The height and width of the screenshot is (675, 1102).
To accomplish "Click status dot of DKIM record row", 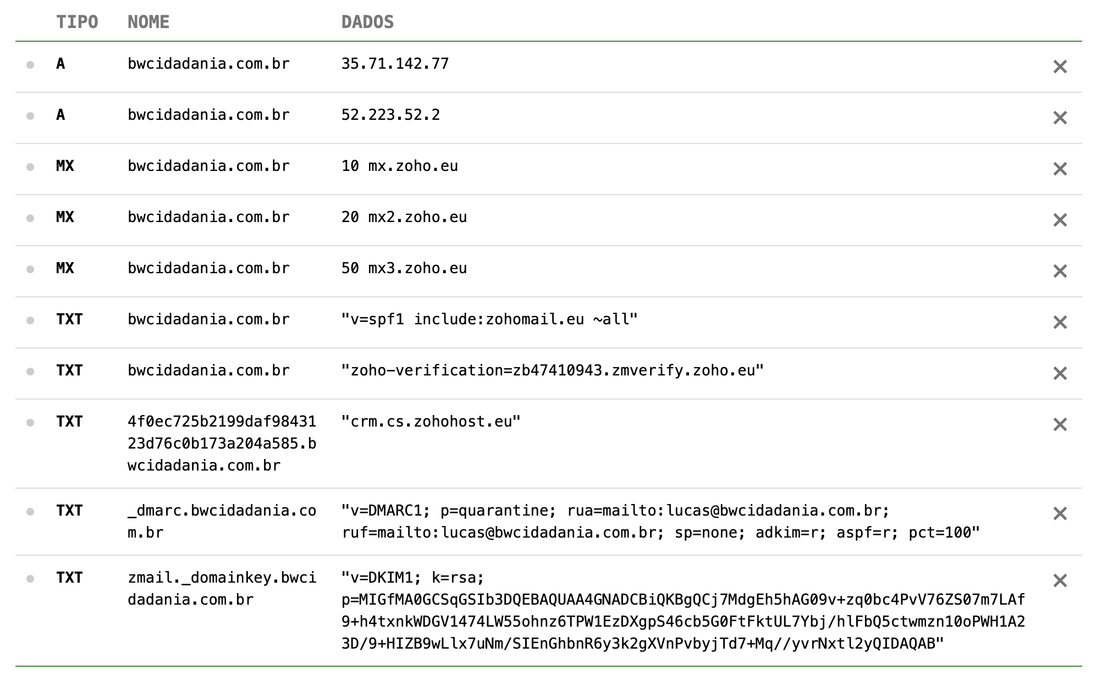I will click(x=30, y=579).
